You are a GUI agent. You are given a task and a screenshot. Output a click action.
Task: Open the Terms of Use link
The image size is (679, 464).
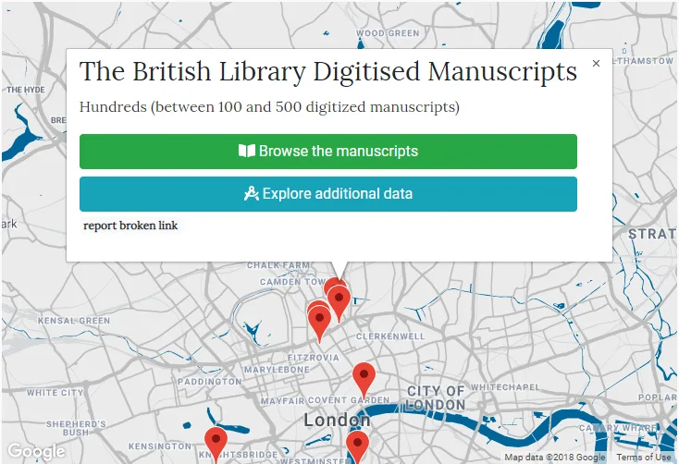tap(644, 458)
